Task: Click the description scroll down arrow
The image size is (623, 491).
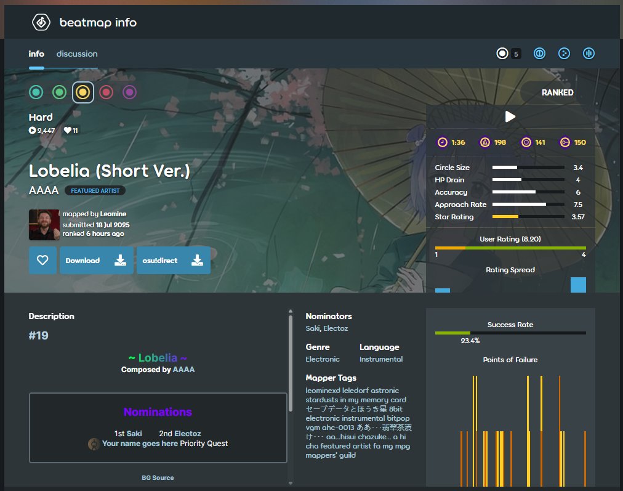Action: 291,483
